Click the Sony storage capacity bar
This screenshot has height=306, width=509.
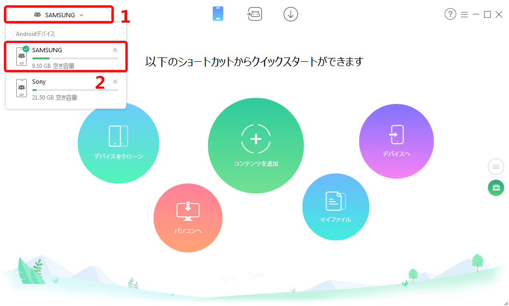pyautogui.click(x=75, y=90)
